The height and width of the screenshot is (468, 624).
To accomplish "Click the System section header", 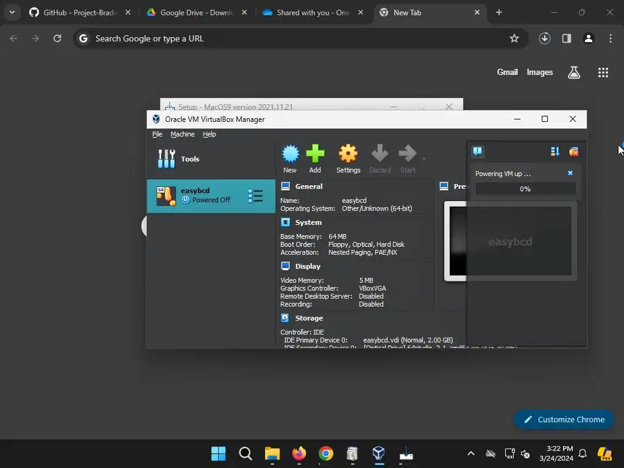I will pyautogui.click(x=308, y=222).
